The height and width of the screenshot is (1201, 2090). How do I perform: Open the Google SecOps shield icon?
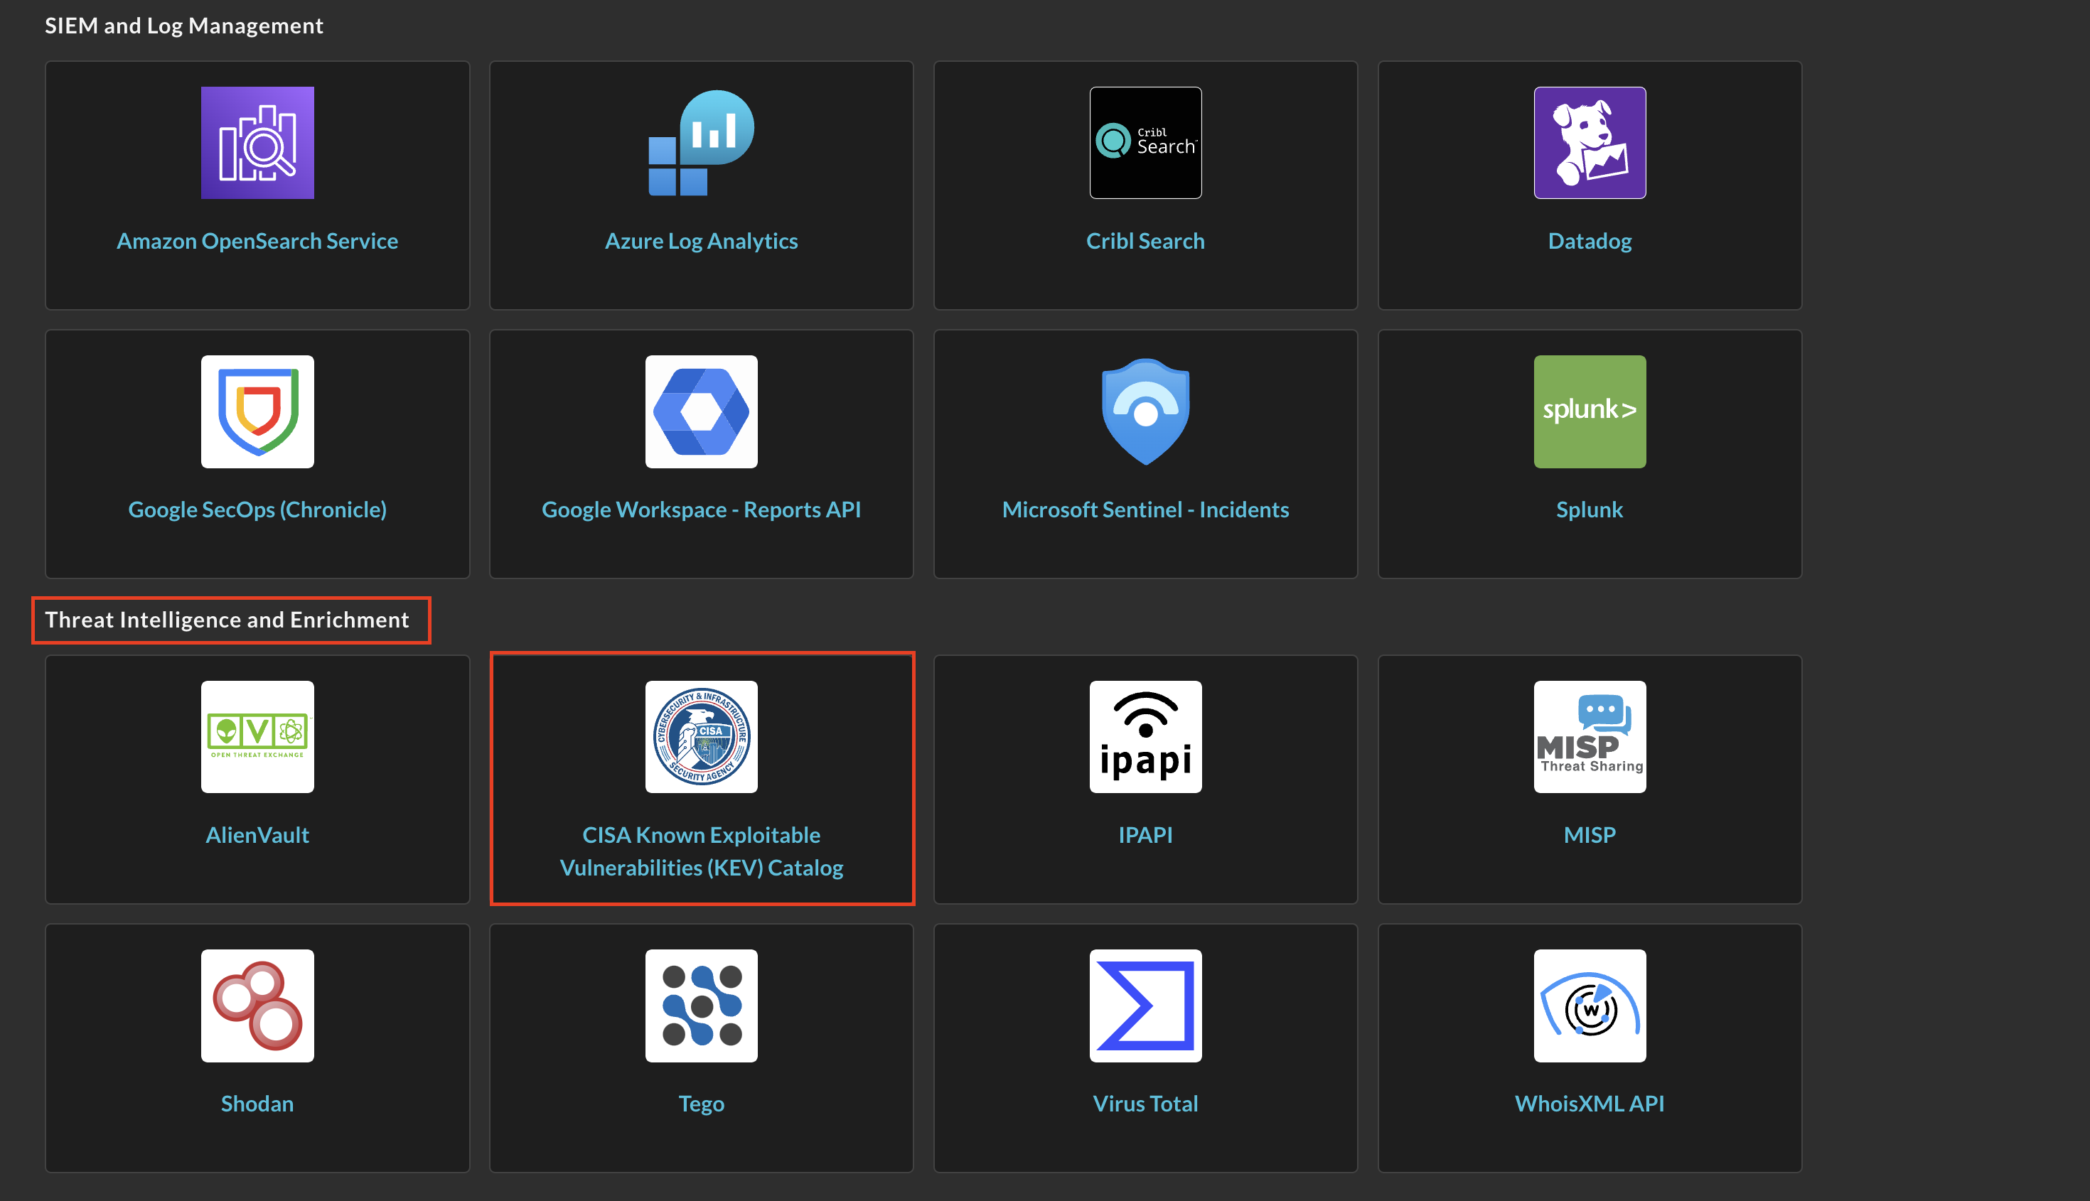(x=257, y=411)
